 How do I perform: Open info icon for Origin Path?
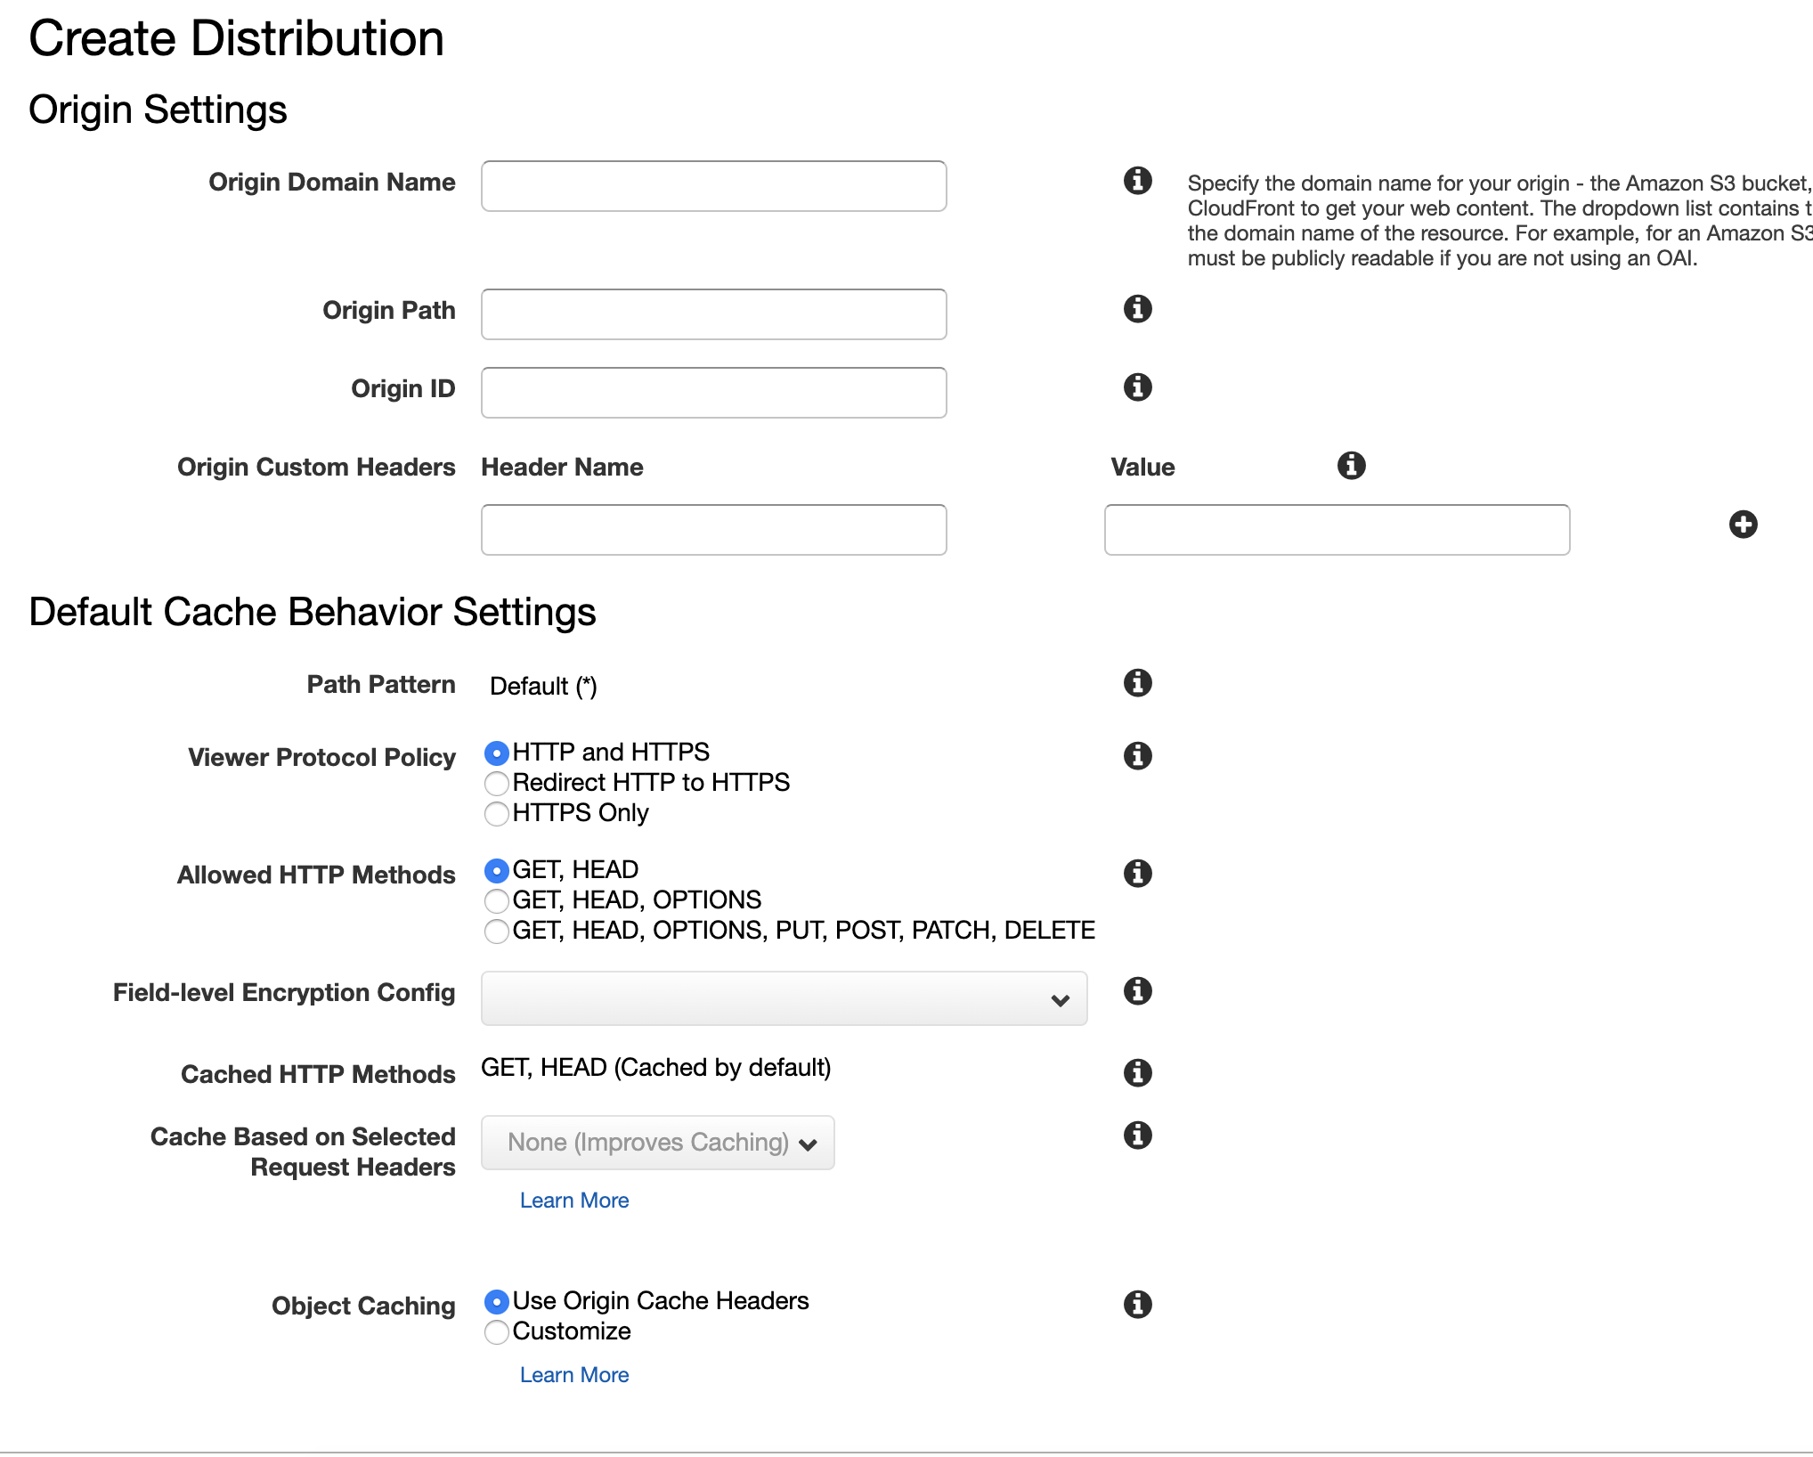pos(1137,309)
